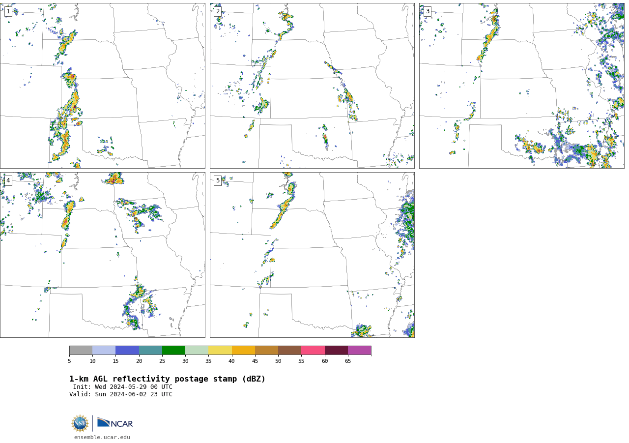Click the gray 5-10 dBZ color swatch
This screenshot has width=629, height=443.
tap(81, 351)
